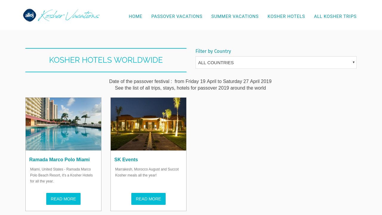Open the PASSOVER VACATIONS menu item
382x215 pixels.
[177, 16]
